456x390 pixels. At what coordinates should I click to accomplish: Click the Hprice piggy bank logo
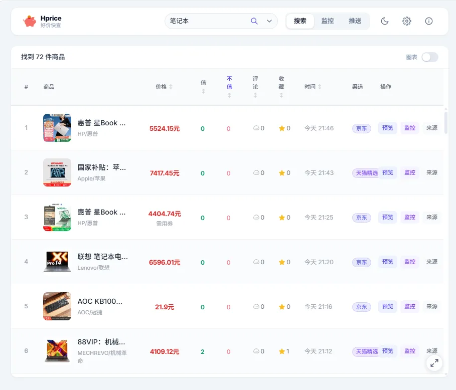pyautogui.click(x=30, y=21)
